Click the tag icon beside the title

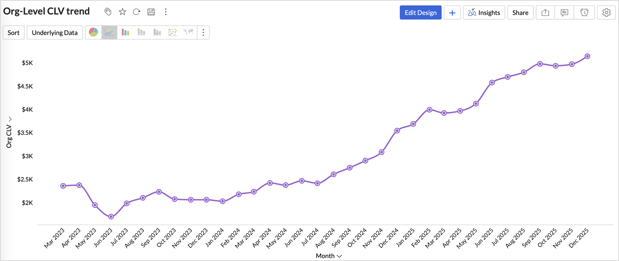pyautogui.click(x=108, y=12)
